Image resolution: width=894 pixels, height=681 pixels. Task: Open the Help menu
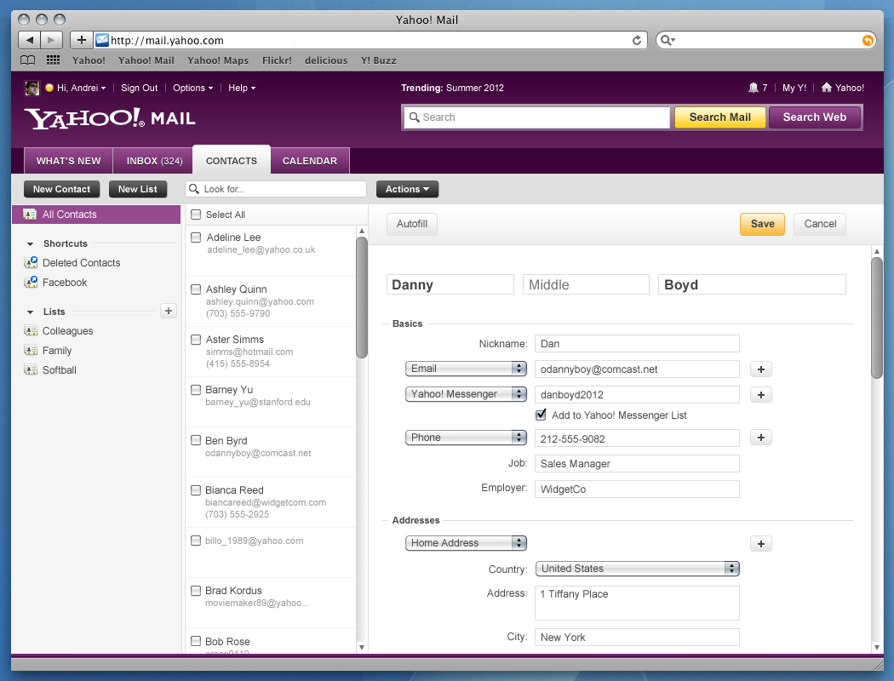pyautogui.click(x=242, y=88)
